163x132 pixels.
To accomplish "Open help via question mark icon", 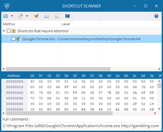I will click(156, 16).
